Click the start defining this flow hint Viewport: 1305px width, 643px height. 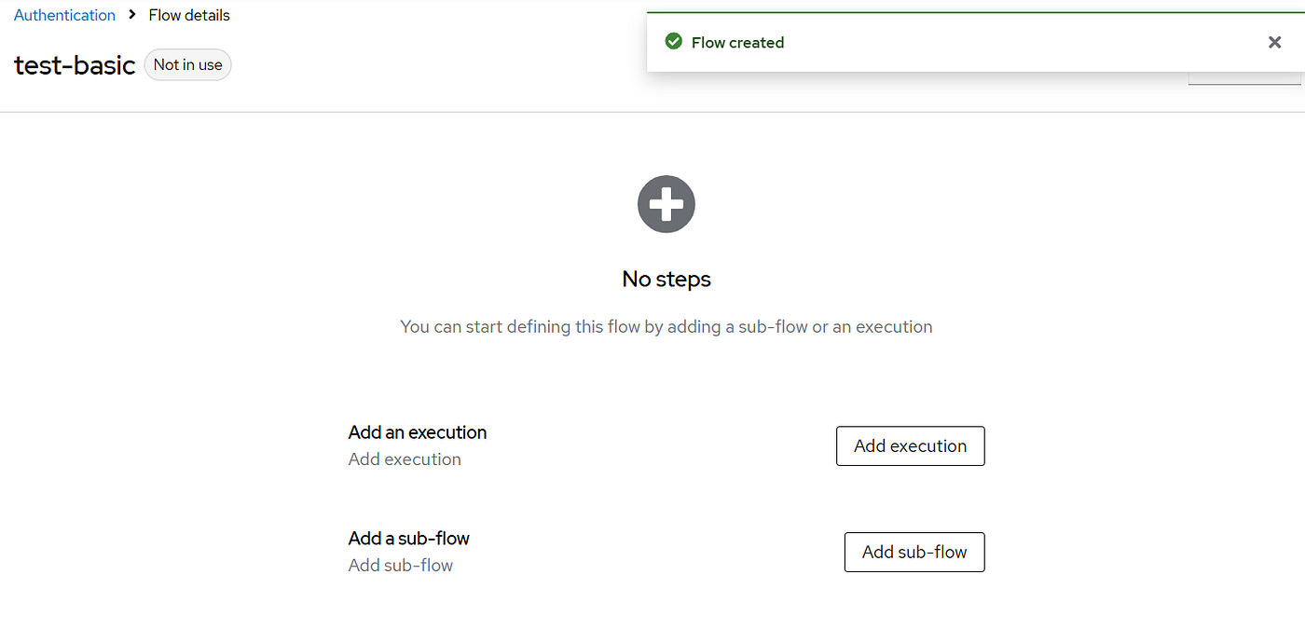(666, 326)
